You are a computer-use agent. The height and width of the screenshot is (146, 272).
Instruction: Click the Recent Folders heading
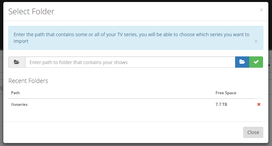[28, 81]
